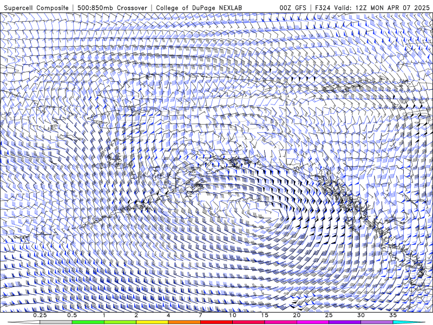The width and height of the screenshot is (433, 325).
Task: Select the white arrow below-0.25 color bar end
Action: [24, 322]
